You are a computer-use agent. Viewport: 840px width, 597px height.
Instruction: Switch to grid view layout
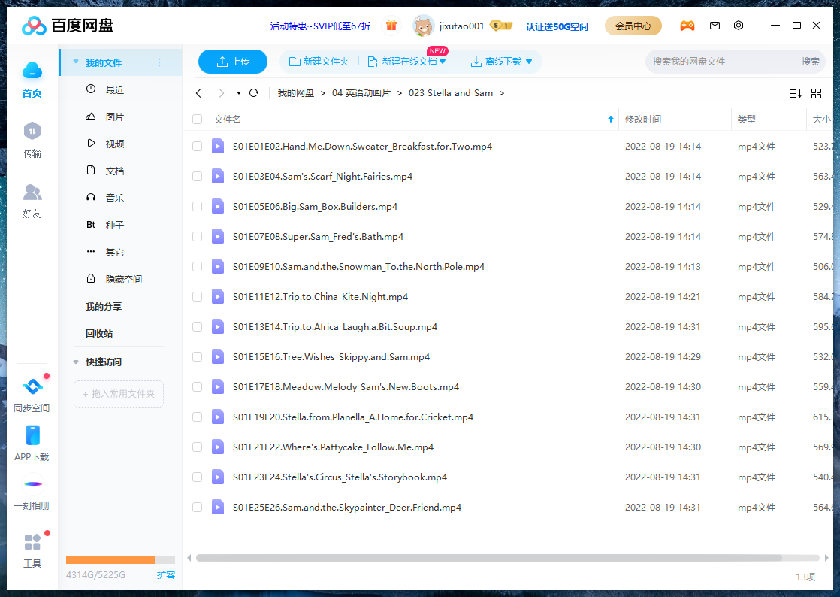816,94
